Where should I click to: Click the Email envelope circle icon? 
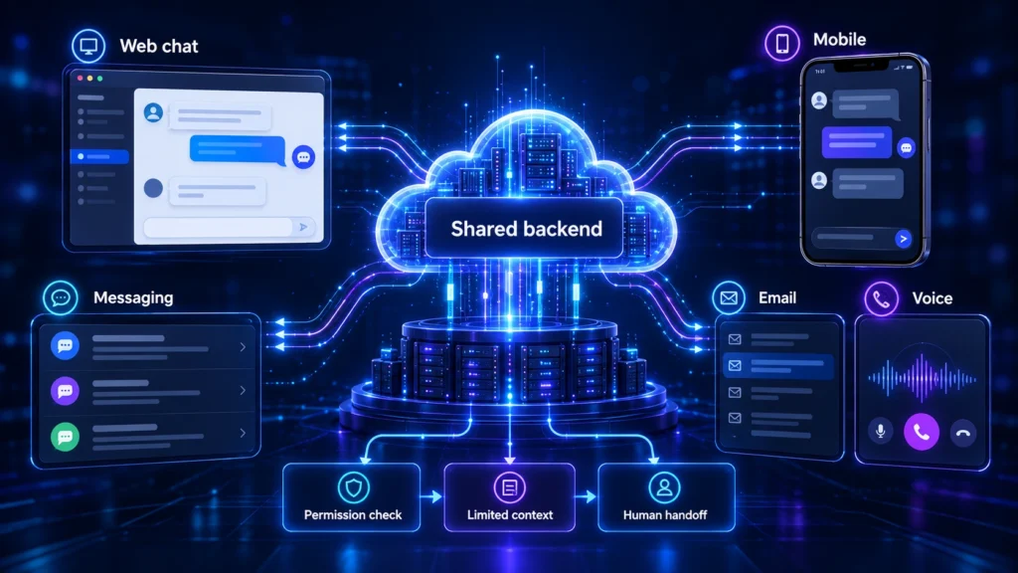click(729, 298)
